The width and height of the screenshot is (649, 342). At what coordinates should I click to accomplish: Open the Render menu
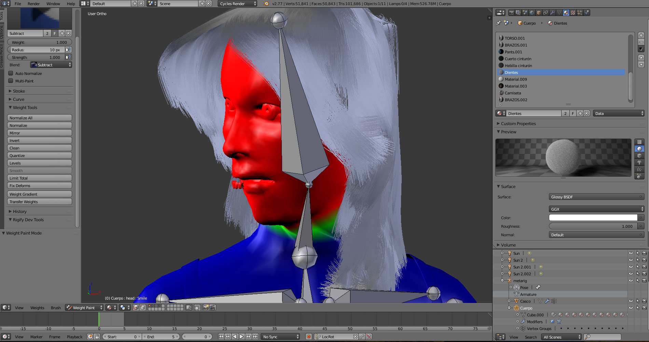tap(33, 3)
